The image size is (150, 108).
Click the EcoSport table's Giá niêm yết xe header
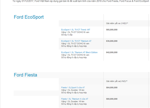pyautogui.click(x=117, y=23)
